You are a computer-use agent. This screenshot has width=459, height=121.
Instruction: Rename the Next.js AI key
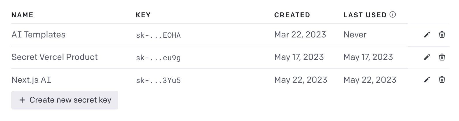(x=427, y=80)
